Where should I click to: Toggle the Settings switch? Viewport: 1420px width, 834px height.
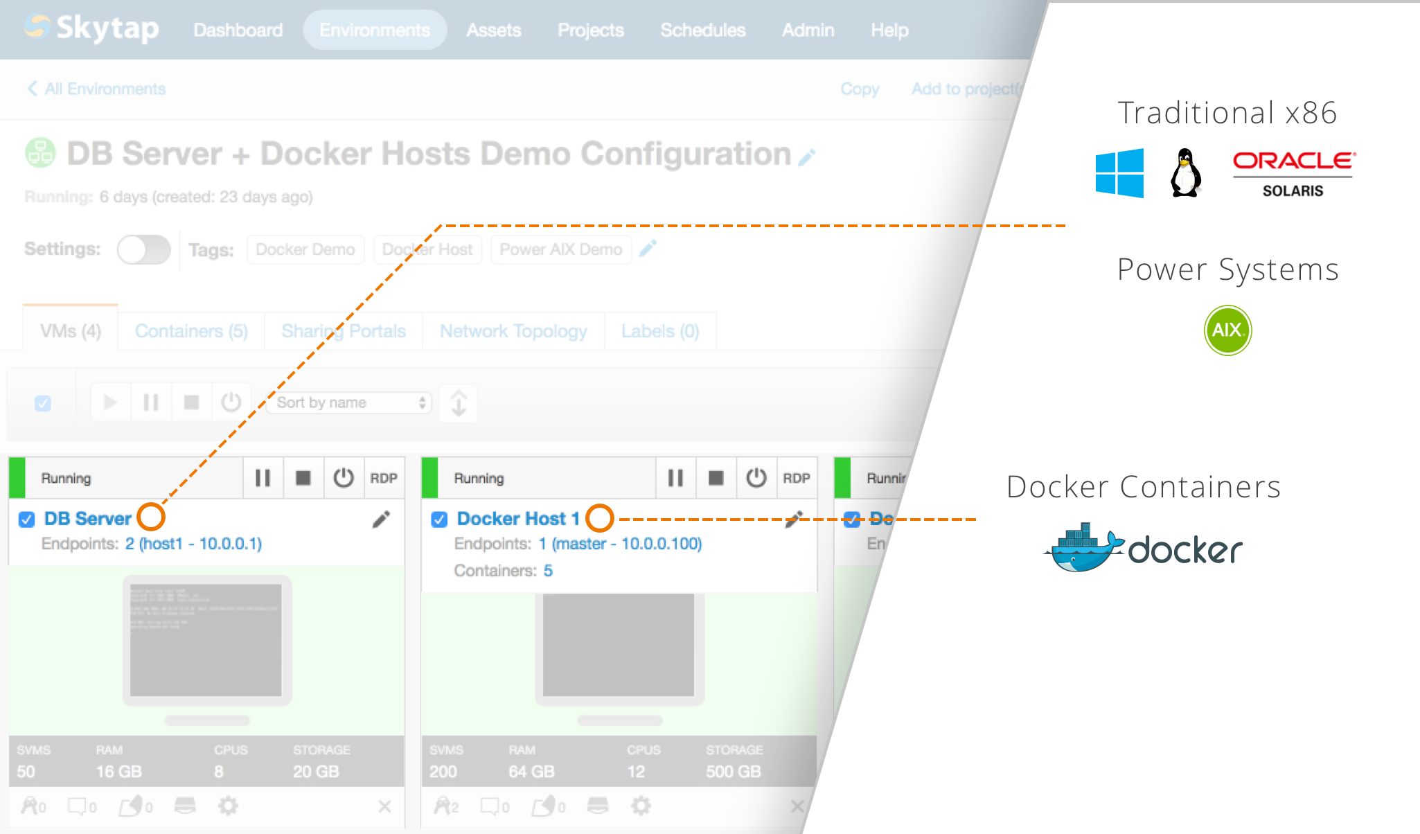(143, 249)
